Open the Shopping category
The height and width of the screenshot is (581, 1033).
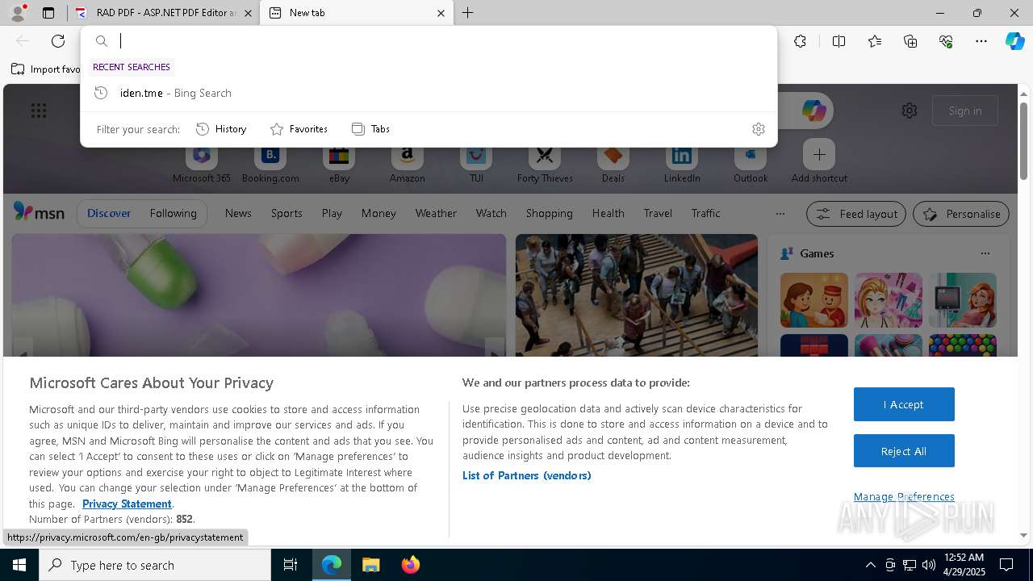pos(549,213)
